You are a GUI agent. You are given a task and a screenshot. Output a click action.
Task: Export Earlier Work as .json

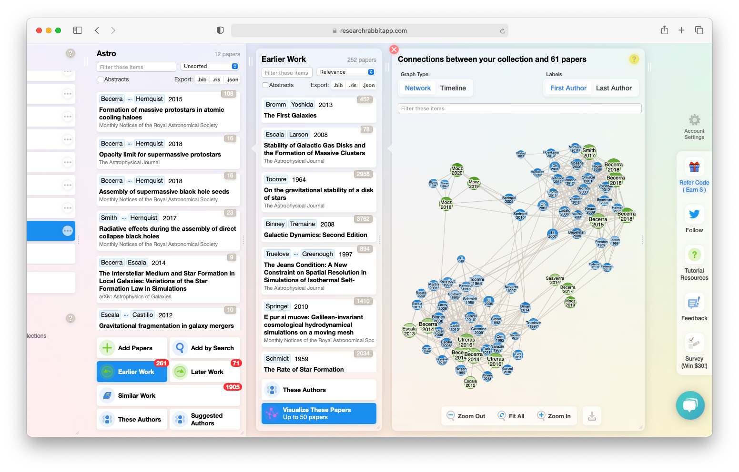368,85
